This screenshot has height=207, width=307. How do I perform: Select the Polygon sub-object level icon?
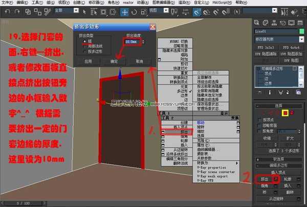285,113
